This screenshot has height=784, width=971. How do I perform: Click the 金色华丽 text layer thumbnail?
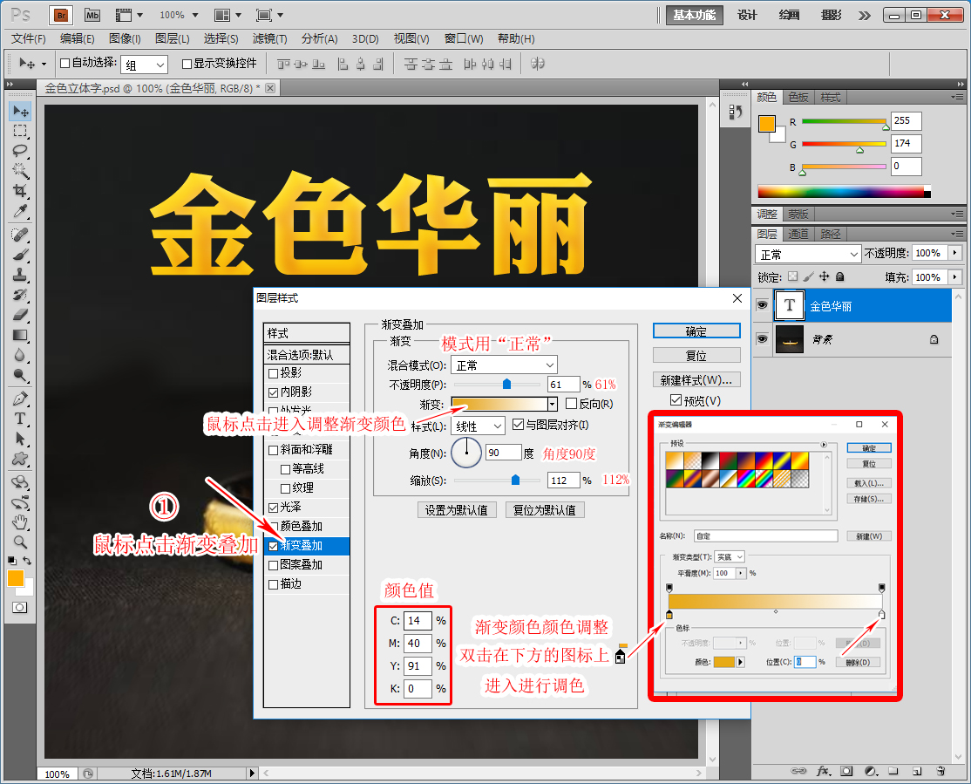(x=790, y=305)
